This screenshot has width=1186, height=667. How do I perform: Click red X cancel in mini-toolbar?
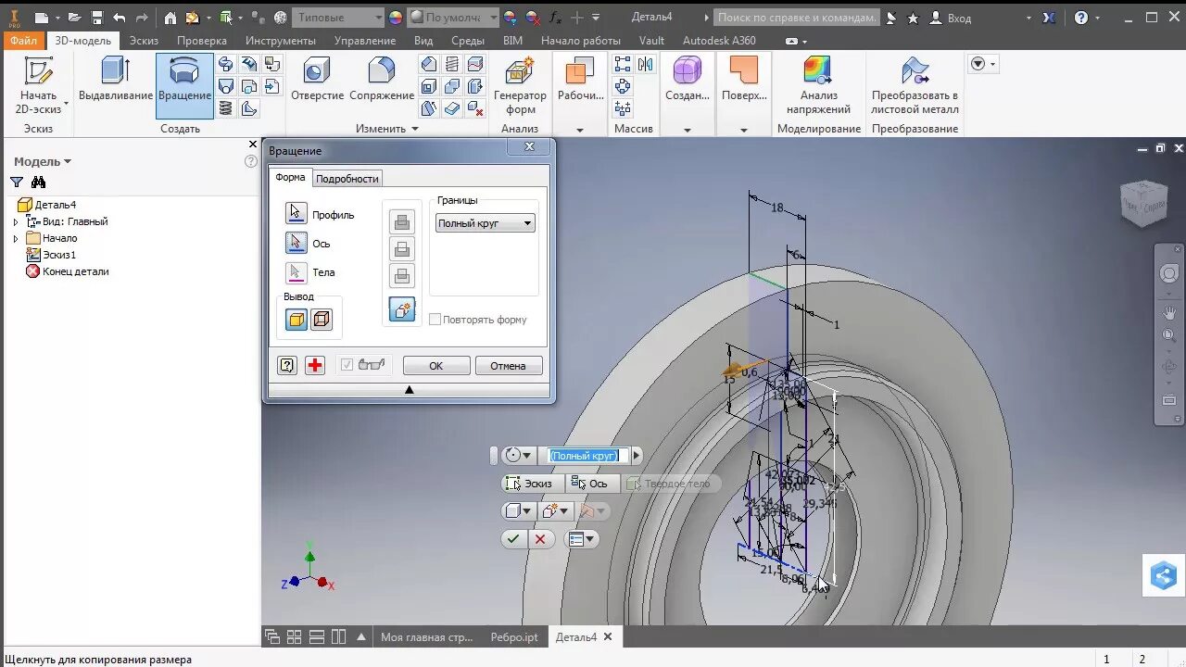pos(539,538)
